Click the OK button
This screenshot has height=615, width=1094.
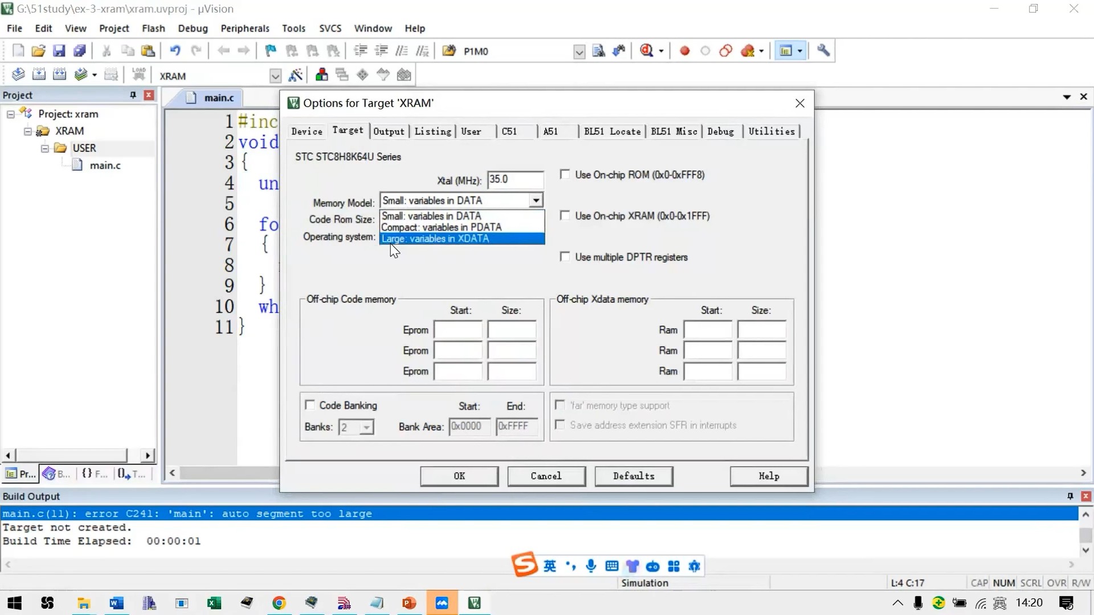[x=459, y=476]
